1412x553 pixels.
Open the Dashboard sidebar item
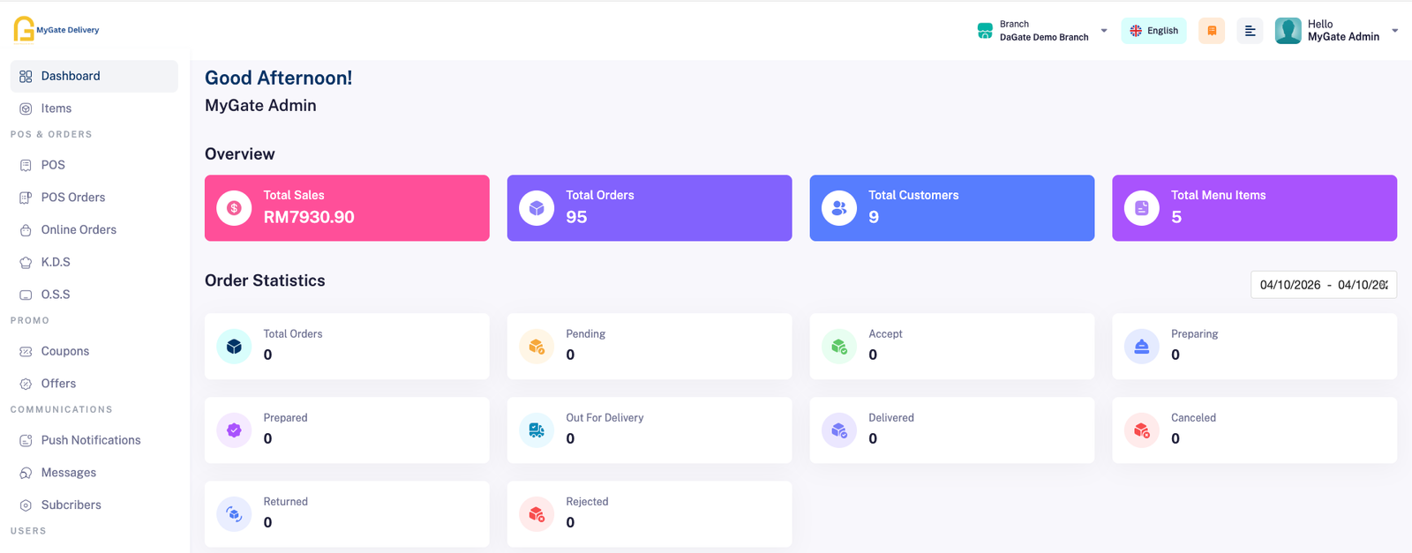(71, 77)
